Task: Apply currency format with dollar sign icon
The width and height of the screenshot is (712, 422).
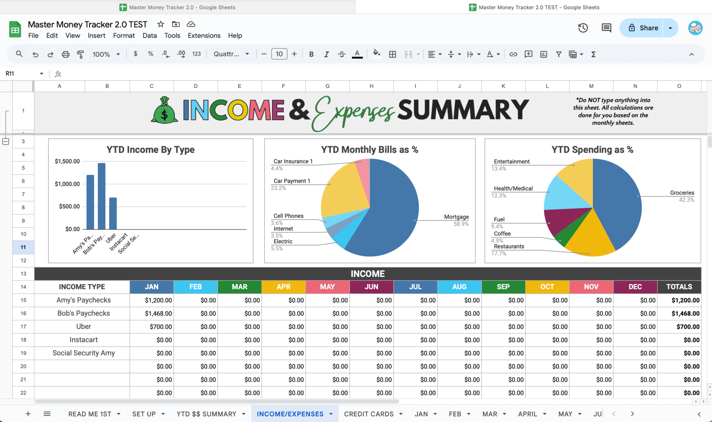Action: (136, 54)
